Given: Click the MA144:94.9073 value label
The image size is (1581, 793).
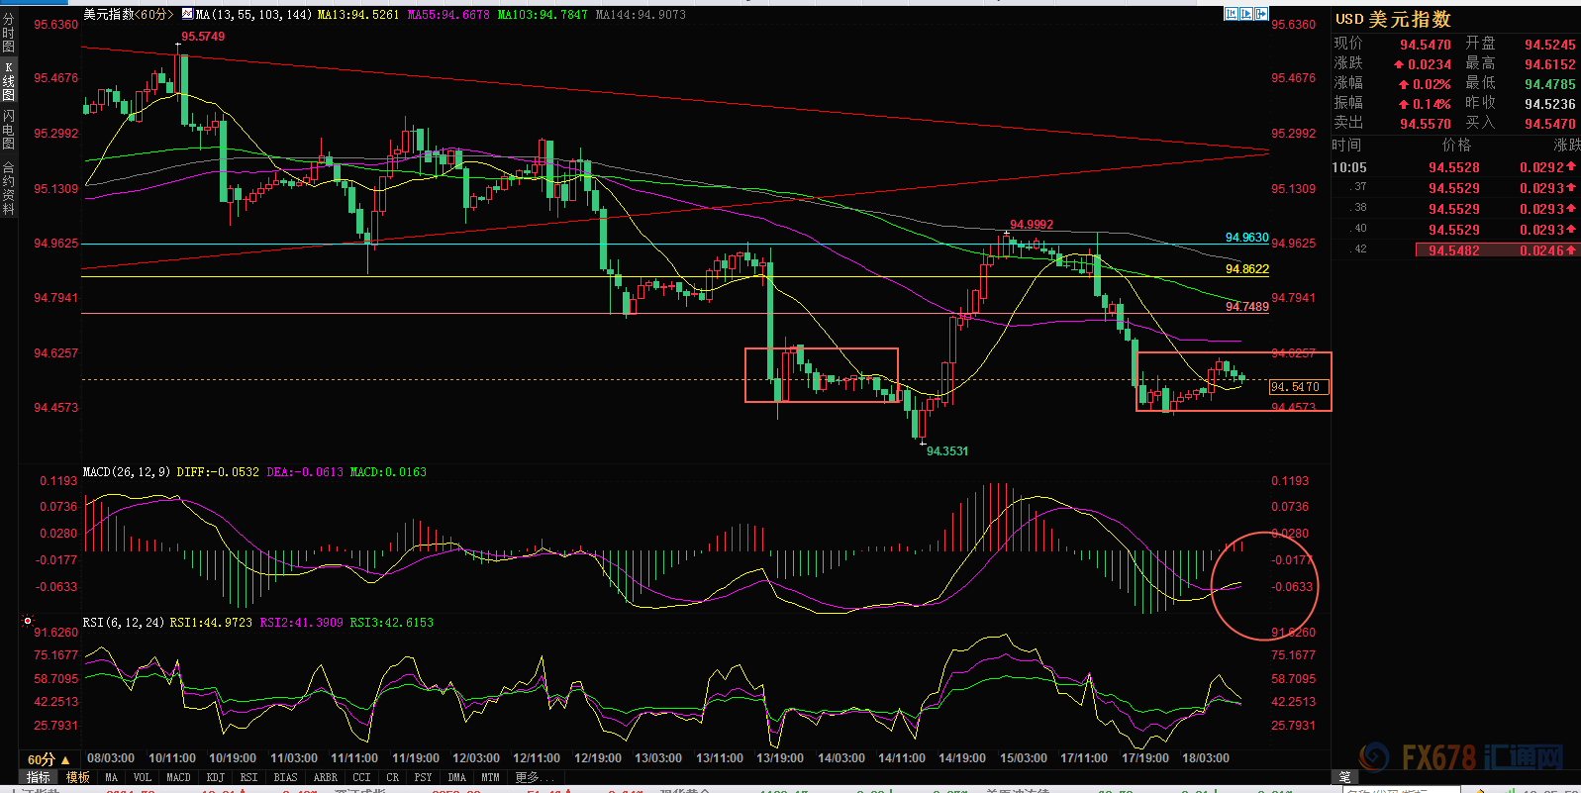Looking at the screenshot, I should pyautogui.click(x=641, y=15).
